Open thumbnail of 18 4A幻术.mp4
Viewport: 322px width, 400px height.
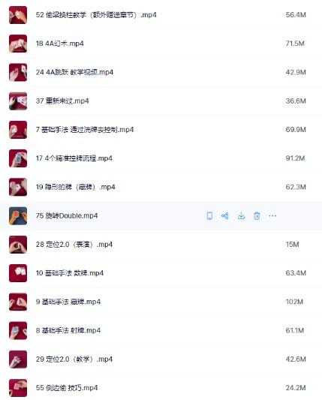pos(18,44)
